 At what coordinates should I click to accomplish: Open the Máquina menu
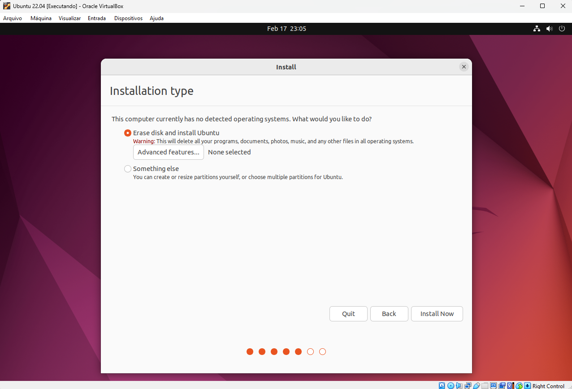pos(41,18)
